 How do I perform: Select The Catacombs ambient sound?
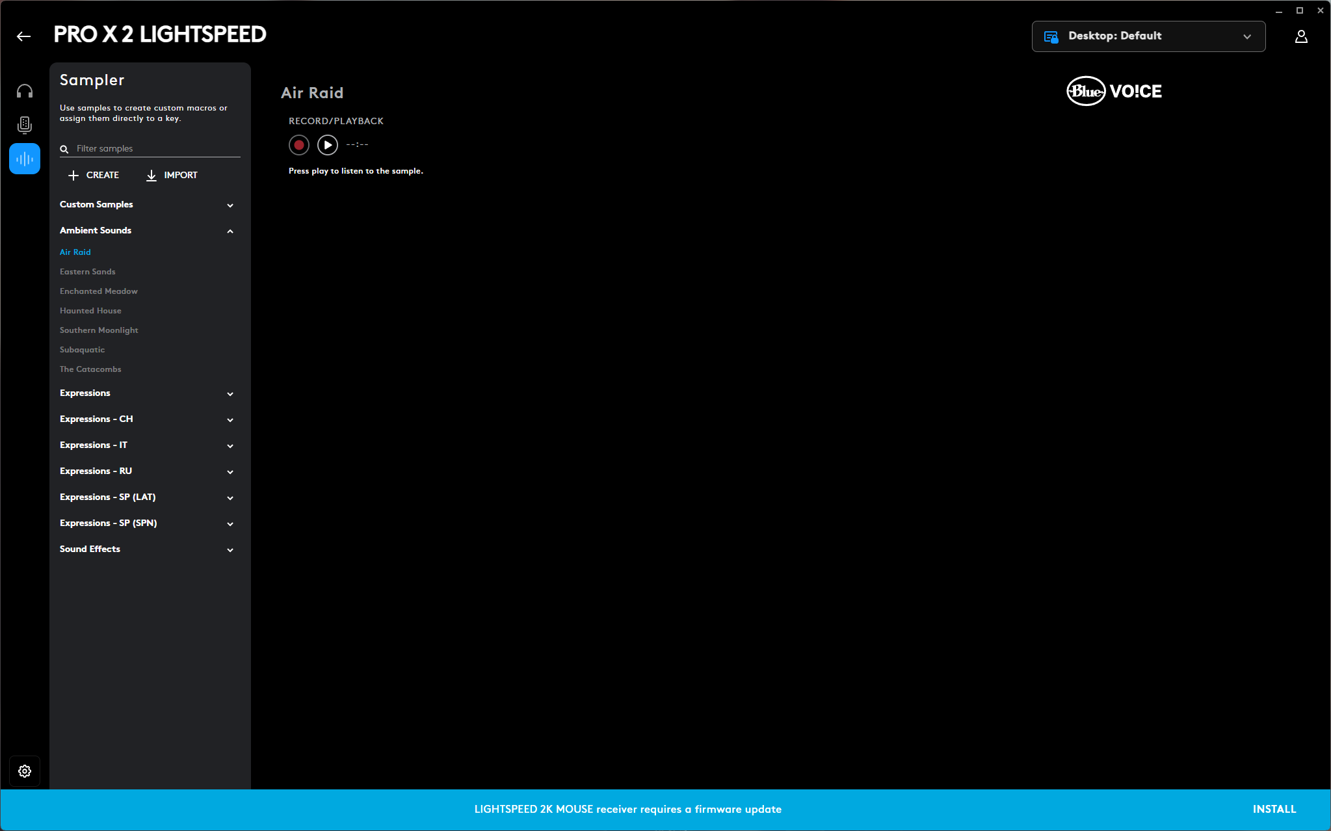point(90,369)
